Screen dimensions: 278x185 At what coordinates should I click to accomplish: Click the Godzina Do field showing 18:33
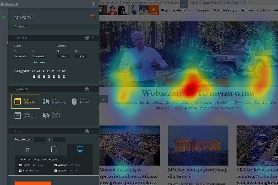pos(81,56)
